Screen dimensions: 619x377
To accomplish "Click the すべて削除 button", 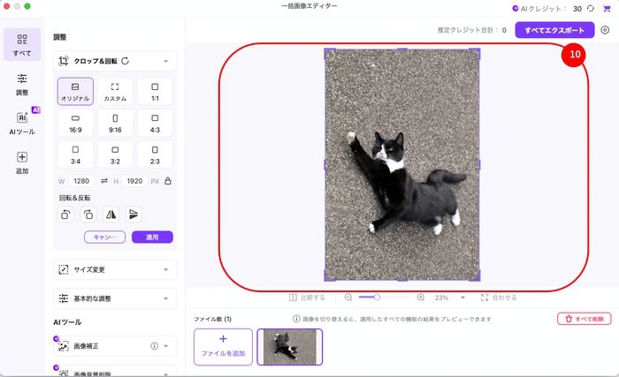I will click(x=585, y=319).
